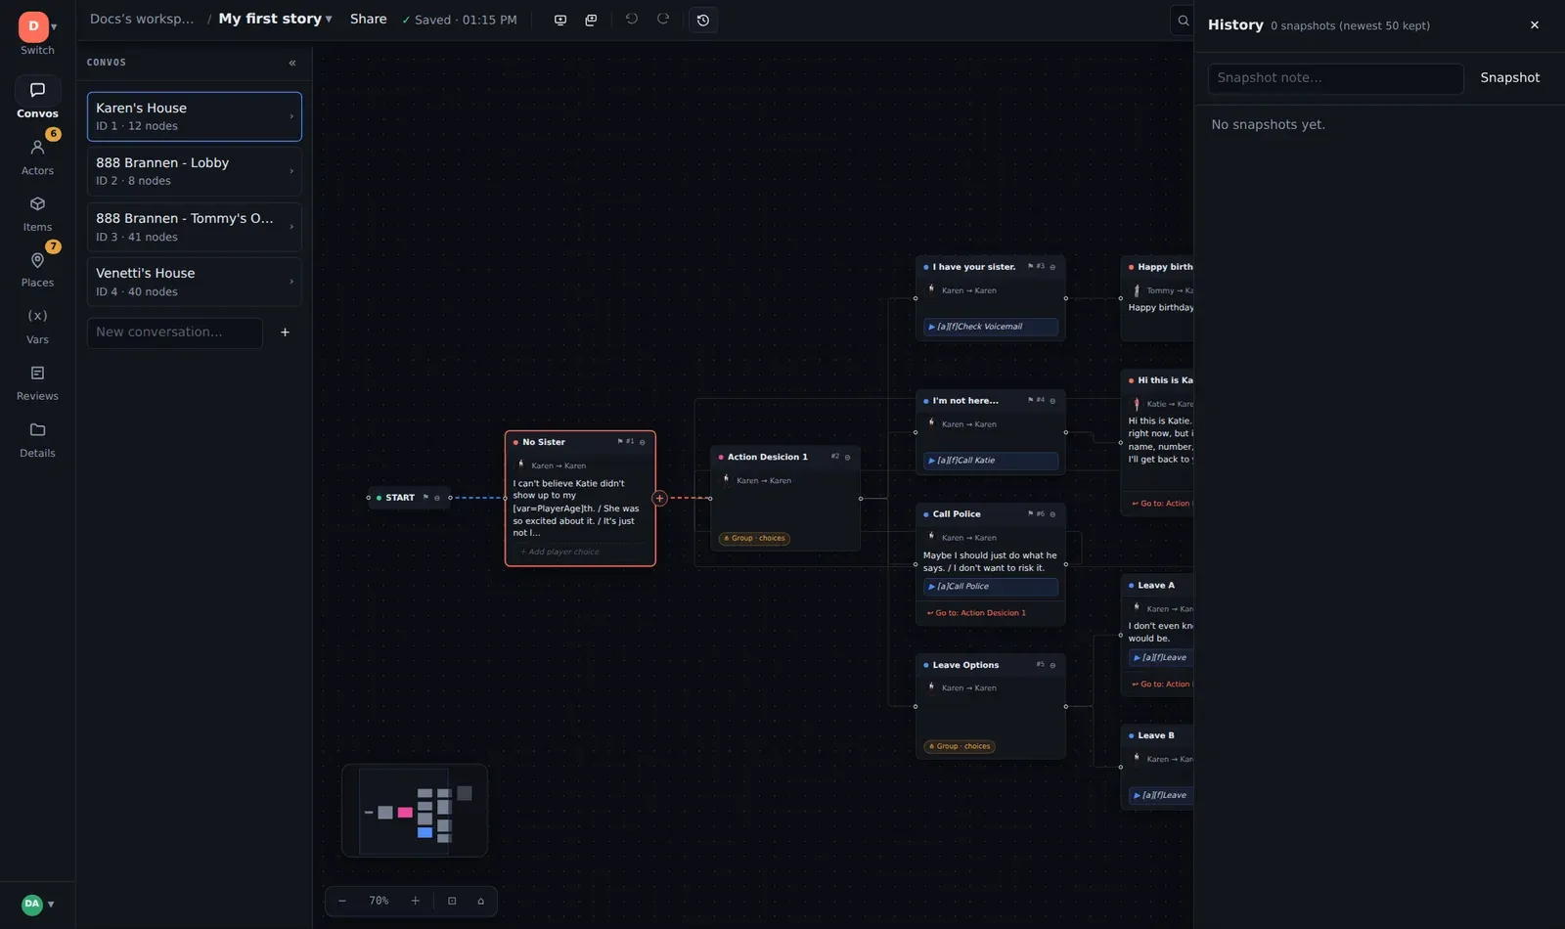The image size is (1565, 929).
Task: Click Add player choice in No Sister
Action: click(559, 552)
